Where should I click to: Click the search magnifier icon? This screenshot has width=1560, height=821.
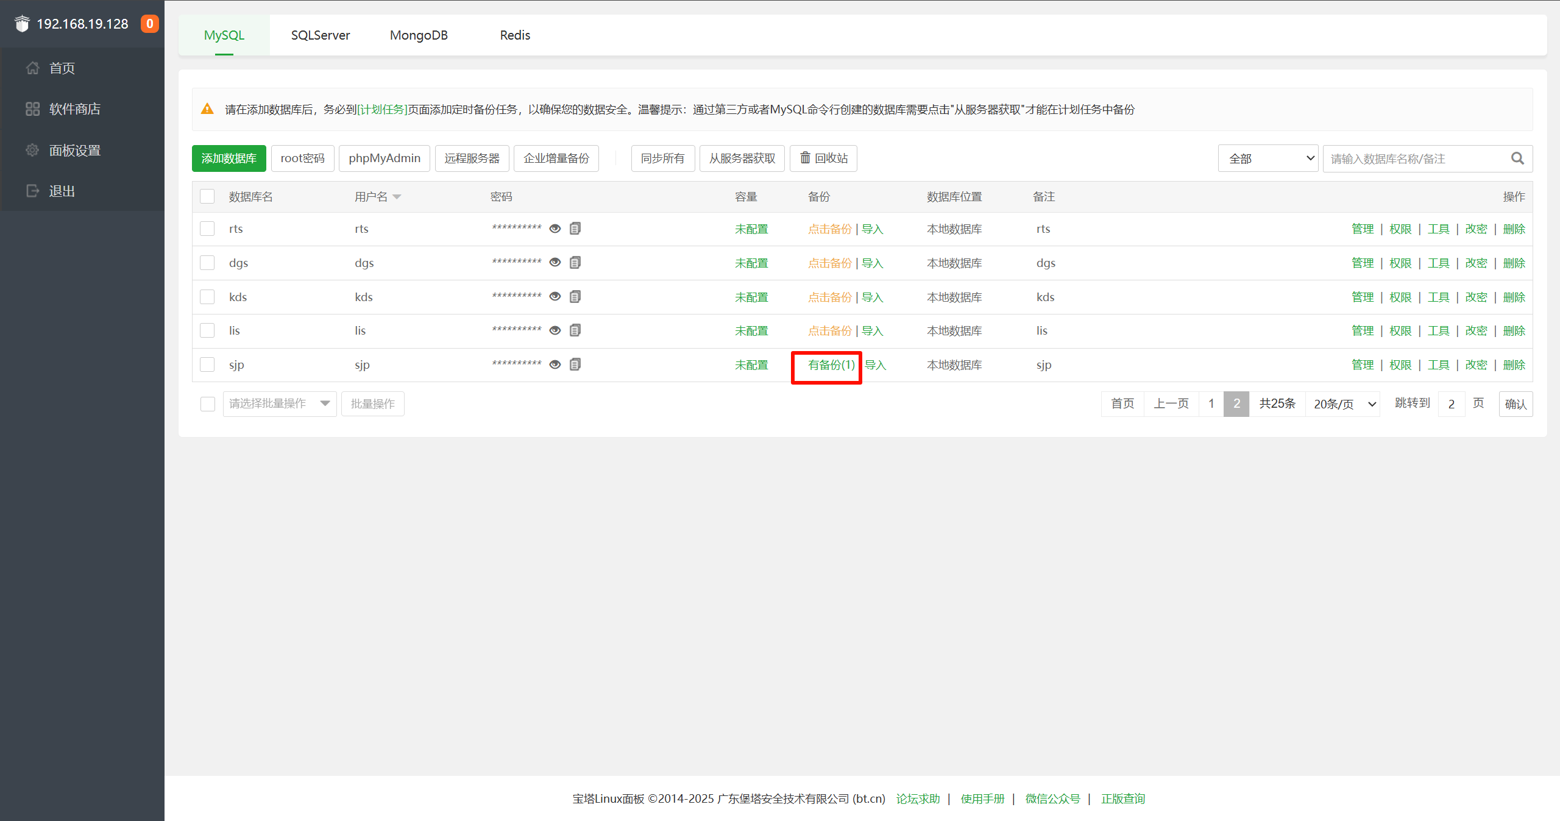pos(1517,158)
